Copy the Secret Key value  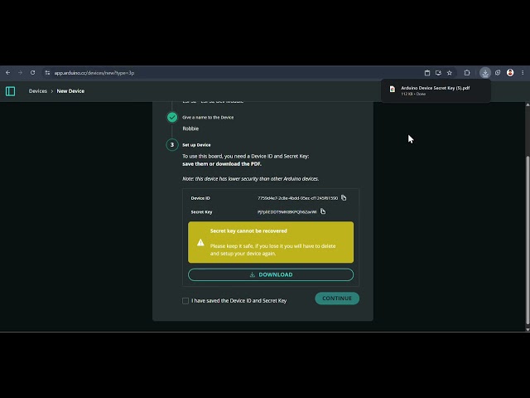[323, 211]
